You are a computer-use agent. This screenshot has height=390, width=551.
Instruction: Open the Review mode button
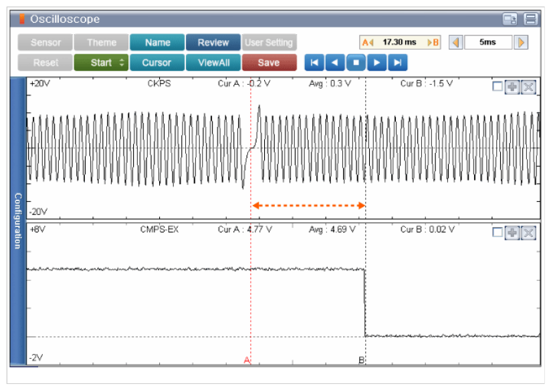pyautogui.click(x=213, y=43)
